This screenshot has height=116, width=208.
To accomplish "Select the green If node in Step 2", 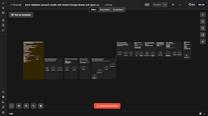I will point(74,68).
